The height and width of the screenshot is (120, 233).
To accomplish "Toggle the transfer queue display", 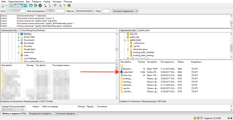I will point(25,5).
